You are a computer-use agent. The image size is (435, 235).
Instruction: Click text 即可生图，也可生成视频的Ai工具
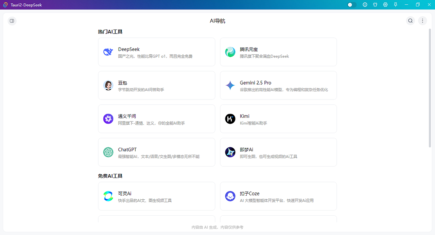(268, 157)
